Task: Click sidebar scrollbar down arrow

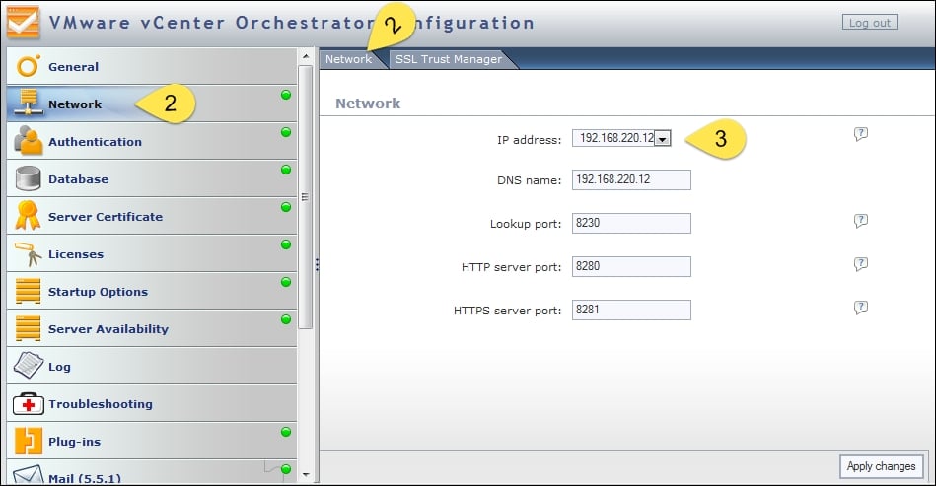Action: point(306,475)
